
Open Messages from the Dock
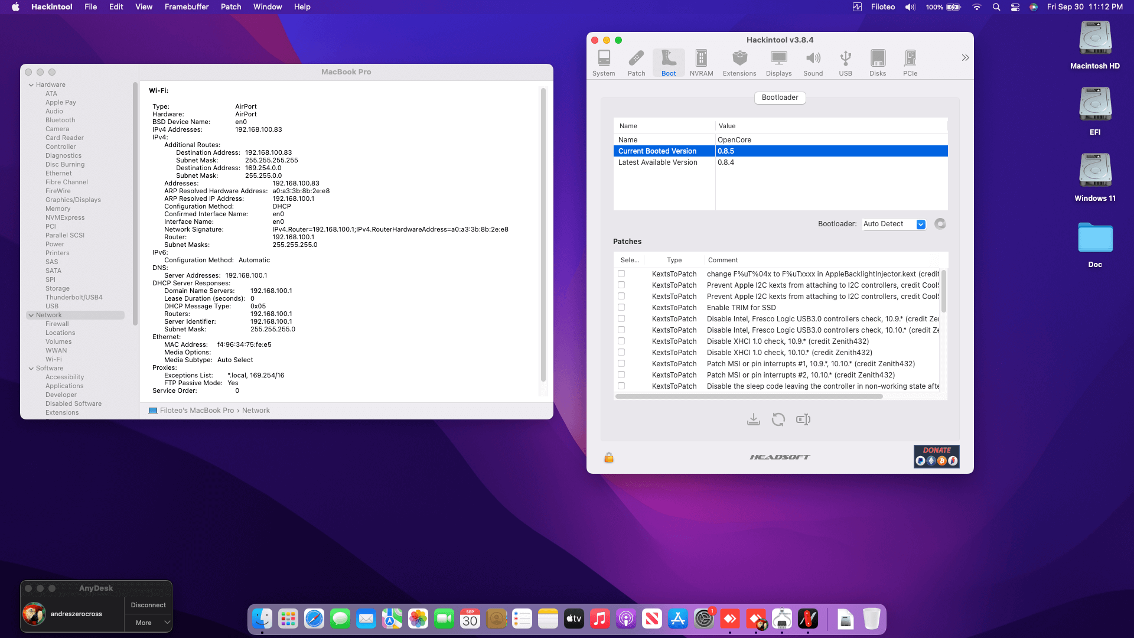[x=340, y=619]
